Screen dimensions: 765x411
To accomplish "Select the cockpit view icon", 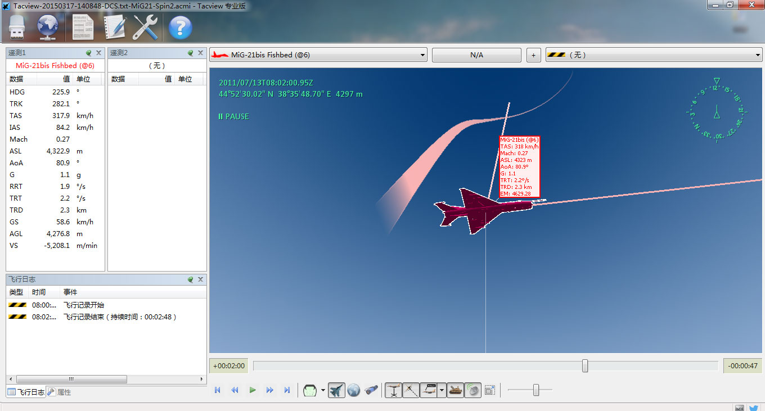I will point(310,390).
